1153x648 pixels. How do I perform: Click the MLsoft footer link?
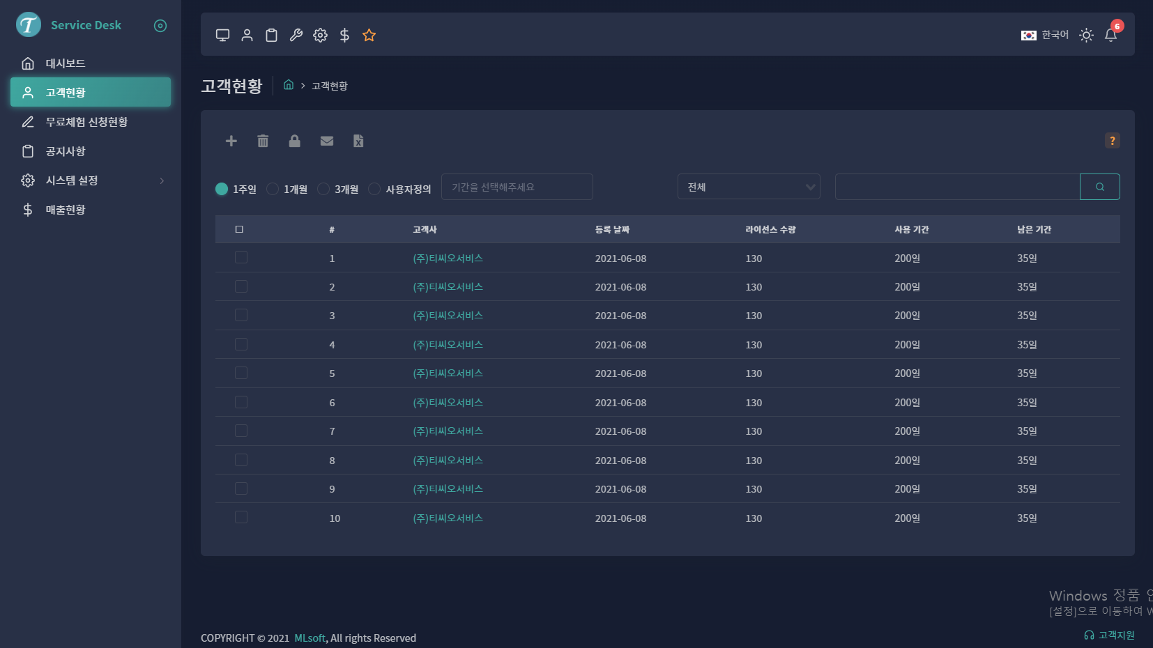(x=310, y=638)
